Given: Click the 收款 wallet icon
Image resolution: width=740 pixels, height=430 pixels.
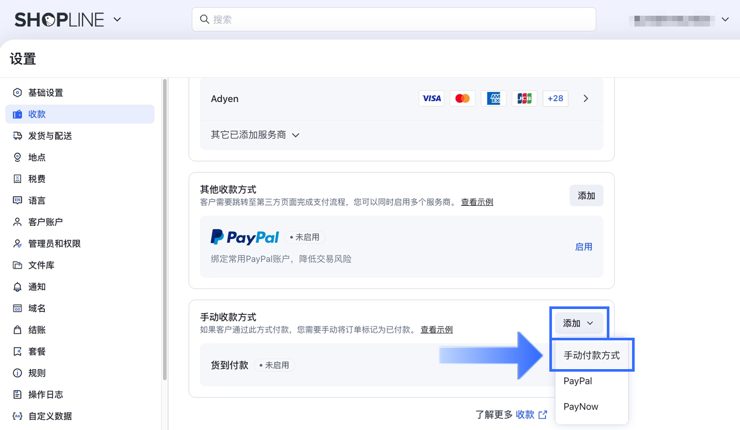Looking at the screenshot, I should click(17, 114).
